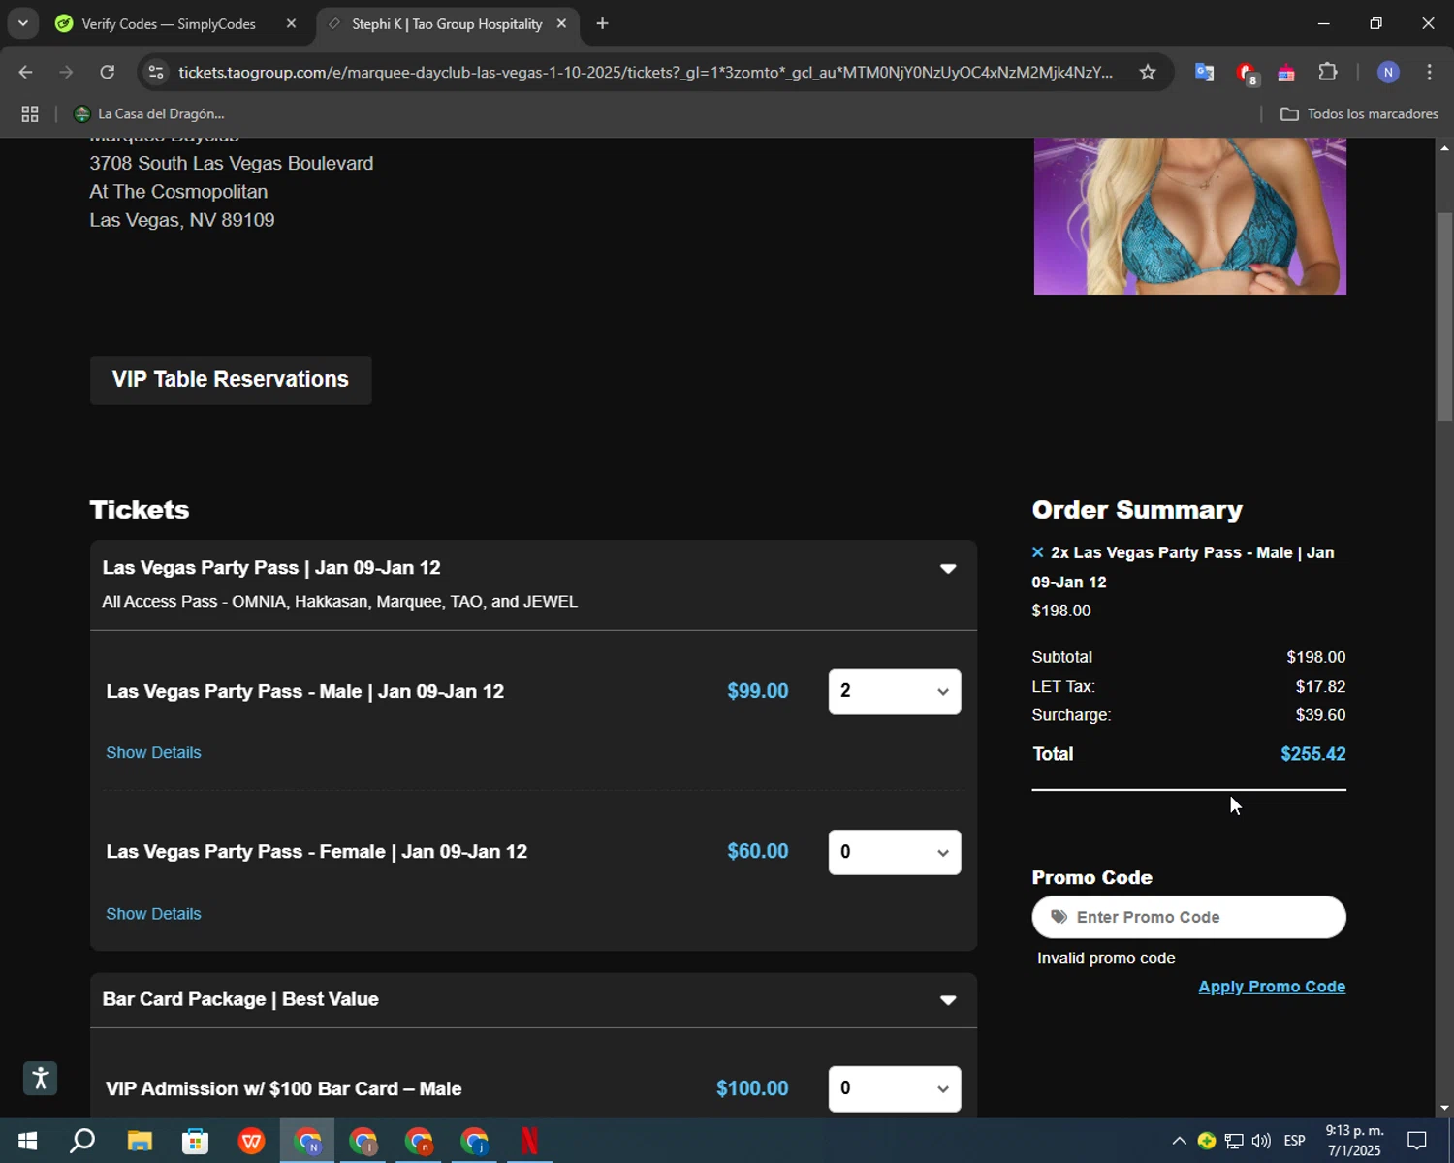Click the LET Tax $17.82 value
Screen dimensions: 1454x1163
point(1320,686)
